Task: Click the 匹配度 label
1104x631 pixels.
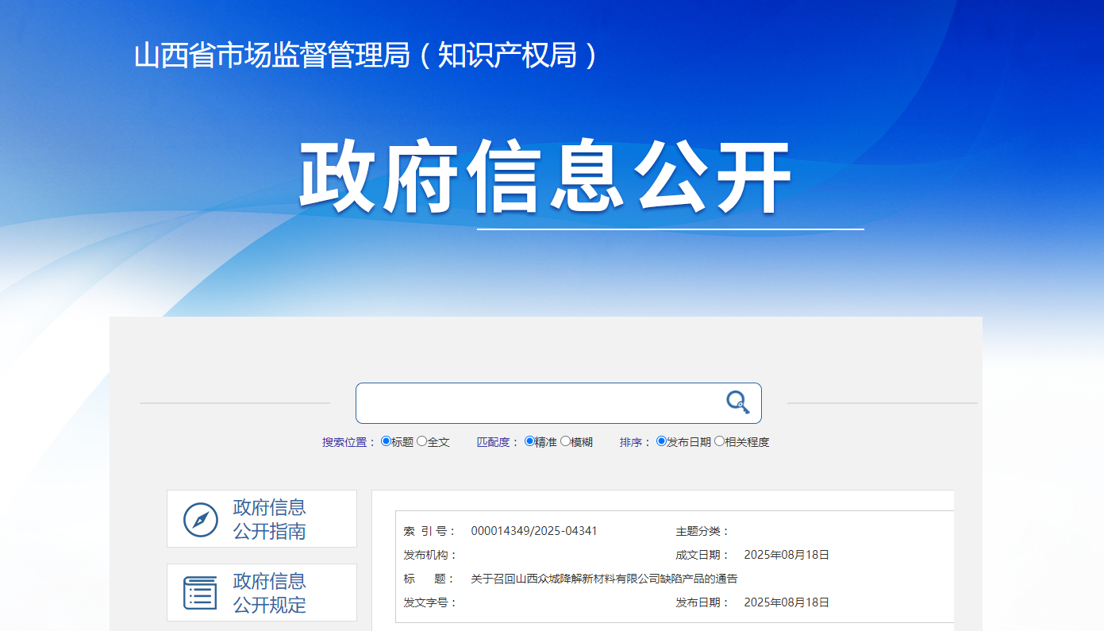Action: click(x=498, y=442)
